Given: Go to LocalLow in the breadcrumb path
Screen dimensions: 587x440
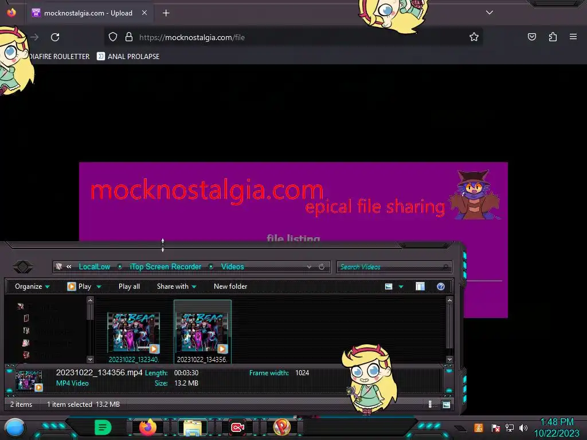Looking at the screenshot, I should click(95, 267).
